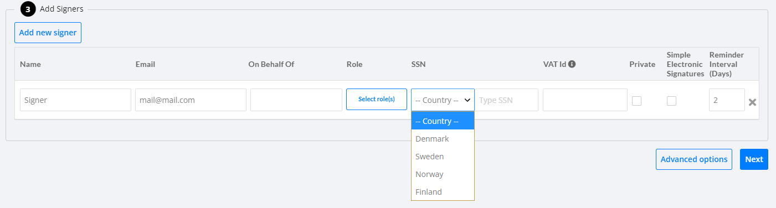Click the 'On Behalf Of' column header

pos(271,64)
